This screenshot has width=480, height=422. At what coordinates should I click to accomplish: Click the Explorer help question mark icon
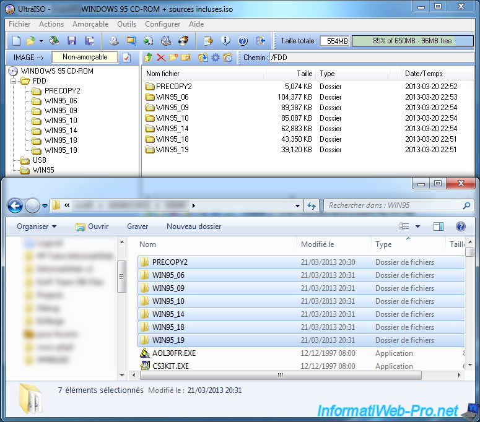click(460, 226)
